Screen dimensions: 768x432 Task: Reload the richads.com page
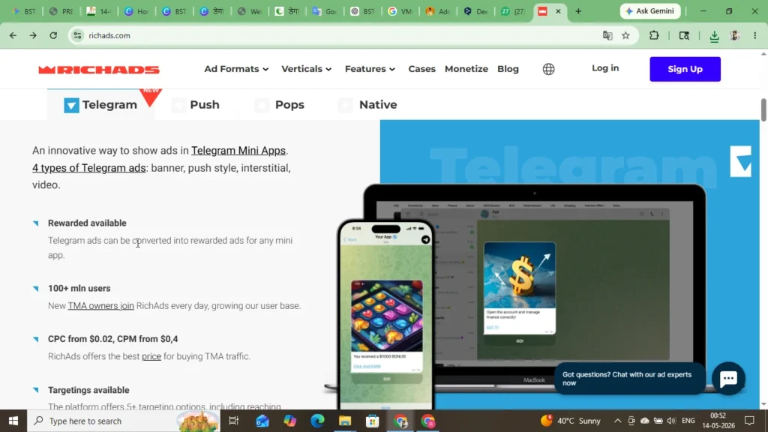(53, 35)
